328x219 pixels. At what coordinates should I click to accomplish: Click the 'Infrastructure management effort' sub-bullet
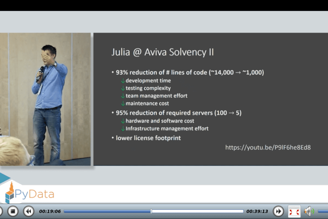coord(165,129)
